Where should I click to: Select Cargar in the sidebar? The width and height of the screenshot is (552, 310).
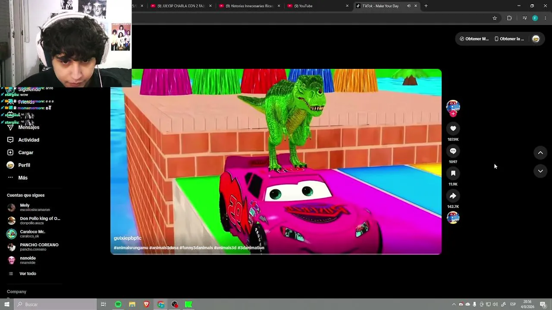pyautogui.click(x=26, y=152)
